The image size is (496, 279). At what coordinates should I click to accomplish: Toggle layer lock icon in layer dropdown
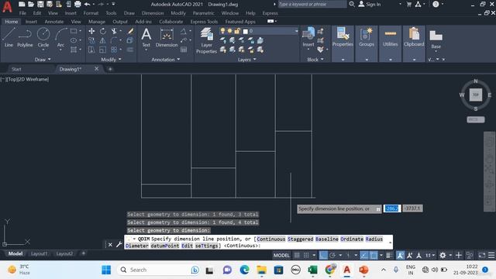click(237, 31)
